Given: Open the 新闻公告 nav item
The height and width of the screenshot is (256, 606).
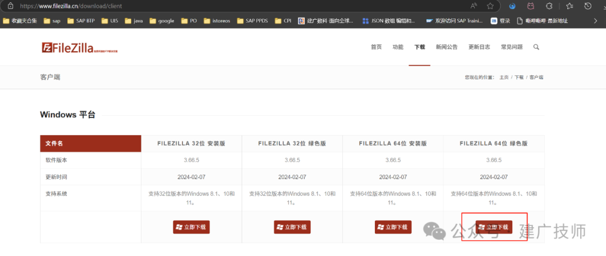Looking at the screenshot, I should coord(447,47).
